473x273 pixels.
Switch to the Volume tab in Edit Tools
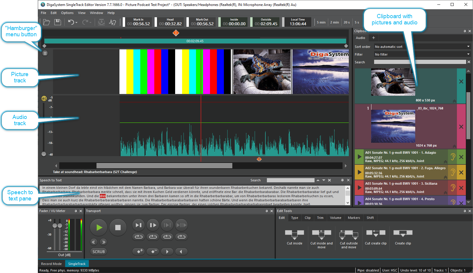(335, 218)
